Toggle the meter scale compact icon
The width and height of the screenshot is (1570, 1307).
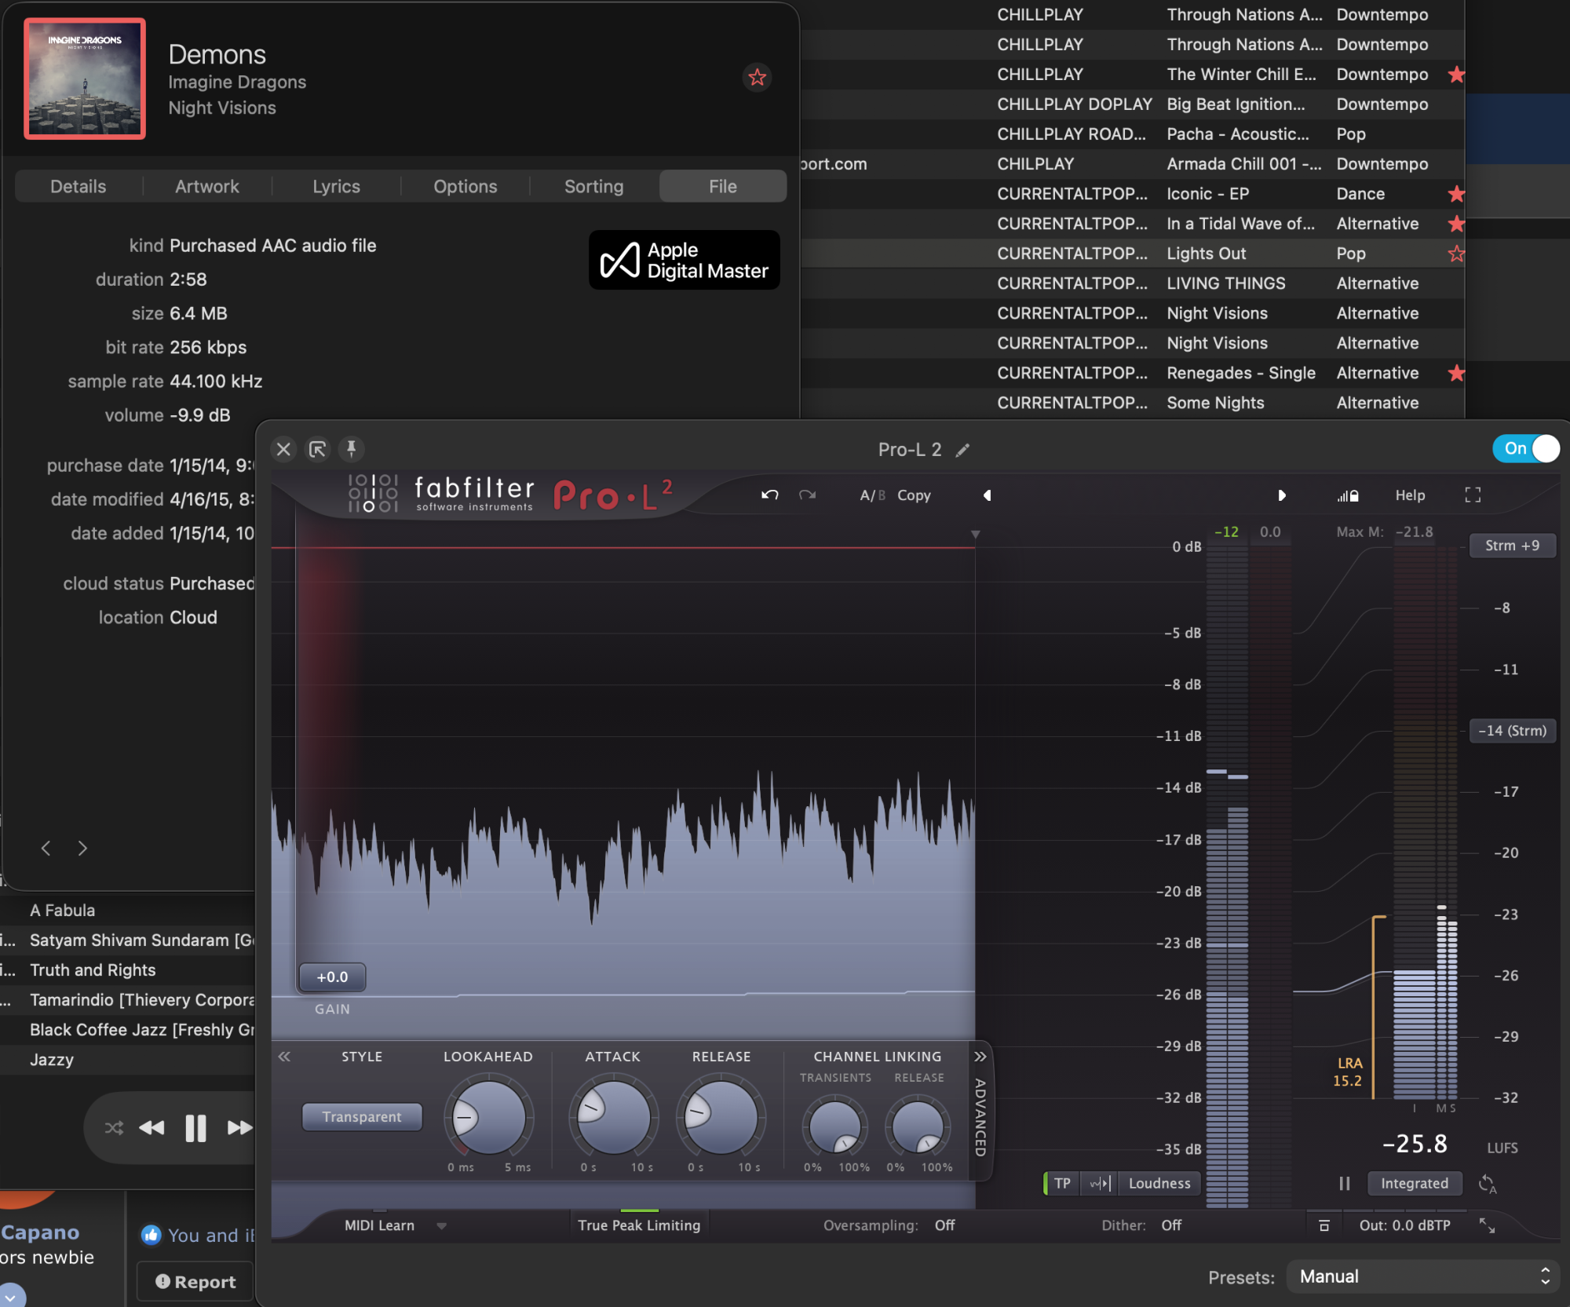1100,1183
